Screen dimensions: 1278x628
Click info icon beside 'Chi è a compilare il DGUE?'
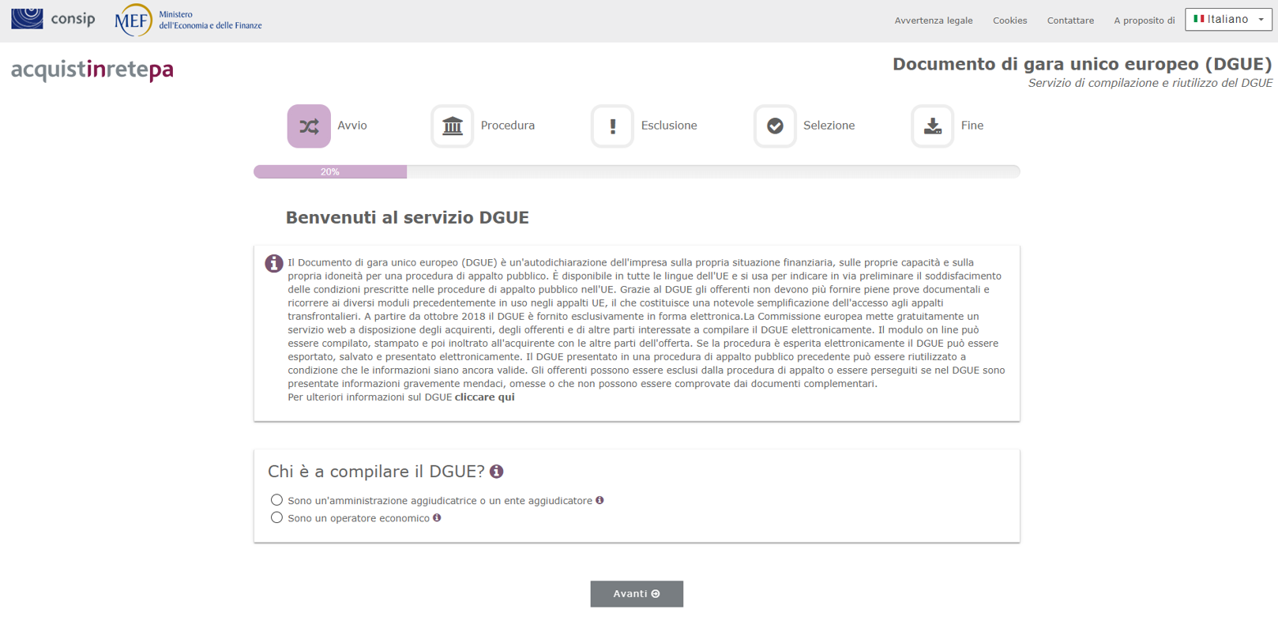(497, 472)
